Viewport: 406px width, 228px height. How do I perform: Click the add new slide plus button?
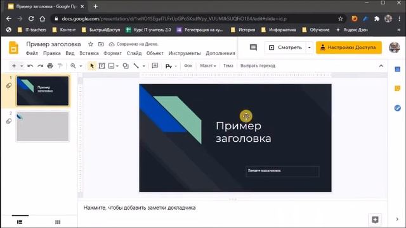[x=14, y=66]
